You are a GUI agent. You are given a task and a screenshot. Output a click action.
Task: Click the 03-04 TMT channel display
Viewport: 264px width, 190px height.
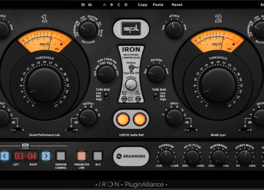click(25, 156)
